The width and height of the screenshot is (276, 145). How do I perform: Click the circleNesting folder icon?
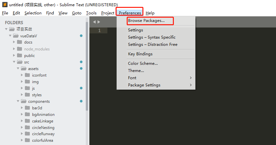point(28,127)
